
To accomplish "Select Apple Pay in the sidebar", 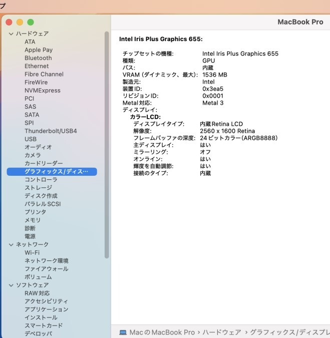I will 39,50.
